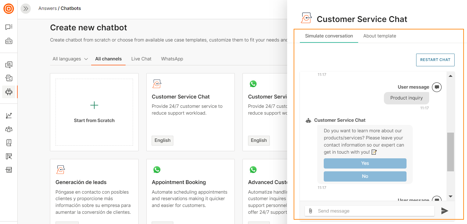Choose the Yes reply button in chat
This screenshot has width=467, height=224.
coord(365,163)
